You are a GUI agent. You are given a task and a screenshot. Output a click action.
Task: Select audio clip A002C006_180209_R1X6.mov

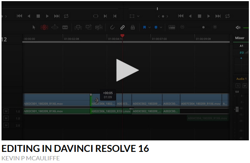pos(111,111)
